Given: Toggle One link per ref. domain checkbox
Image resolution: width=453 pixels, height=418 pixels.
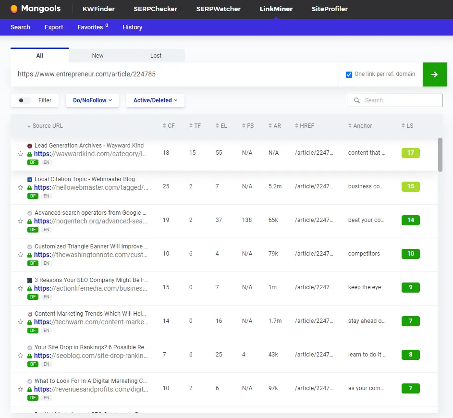Looking at the screenshot, I should click(x=349, y=74).
